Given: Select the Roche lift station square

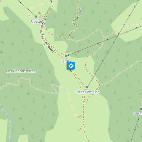Looking at the screenshot, I should coord(141,109).
